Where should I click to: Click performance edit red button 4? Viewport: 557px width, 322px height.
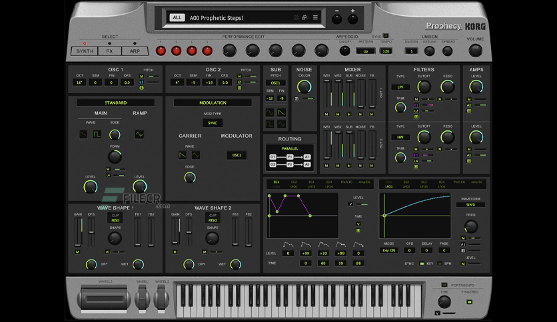pos(207,51)
